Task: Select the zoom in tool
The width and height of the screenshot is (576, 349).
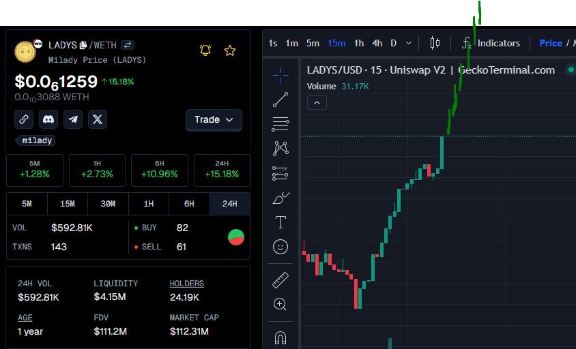Action: [280, 304]
